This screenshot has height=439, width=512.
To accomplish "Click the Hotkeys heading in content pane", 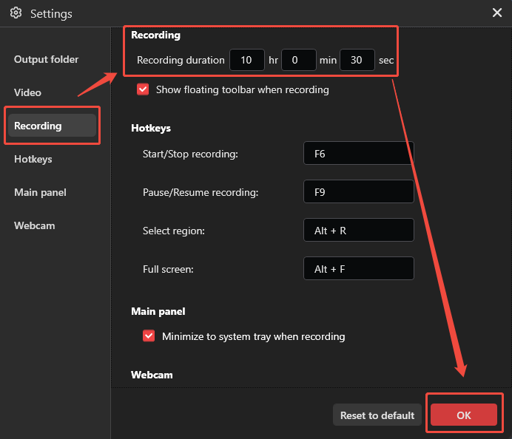I will [151, 128].
